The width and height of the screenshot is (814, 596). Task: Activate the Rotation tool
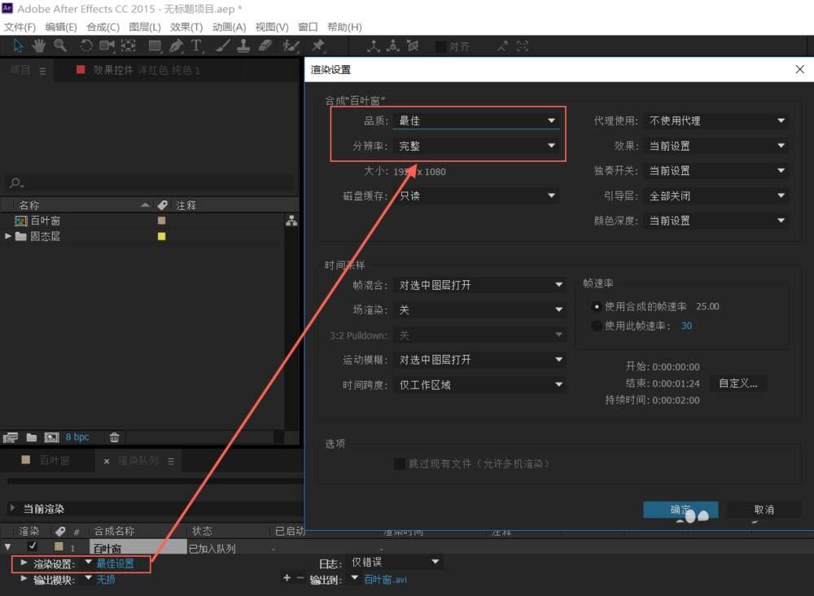click(x=85, y=46)
